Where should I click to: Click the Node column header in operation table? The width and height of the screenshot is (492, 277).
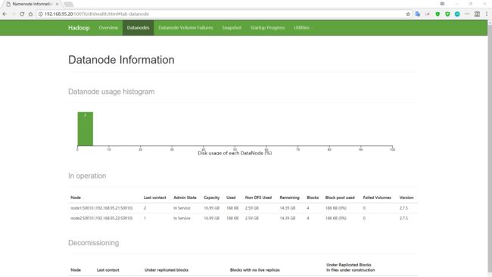76,198
